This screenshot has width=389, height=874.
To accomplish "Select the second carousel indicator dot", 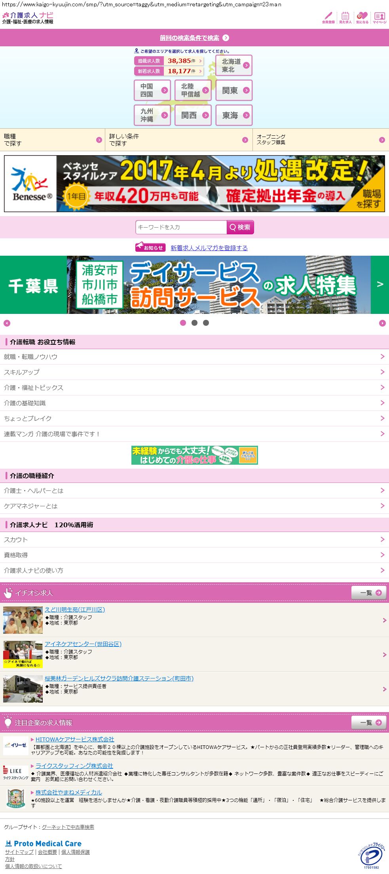I will (x=194, y=323).
